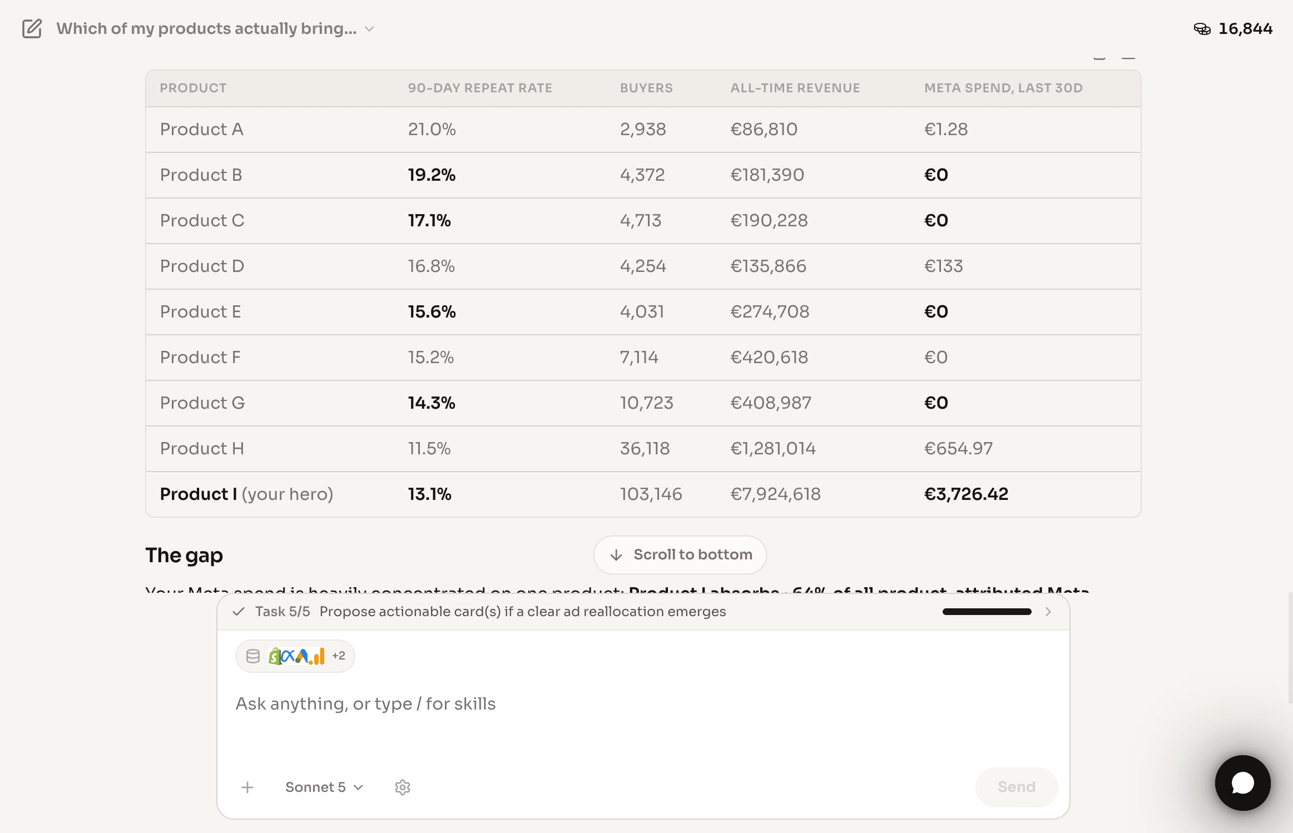Click the Product B row name

coord(201,175)
